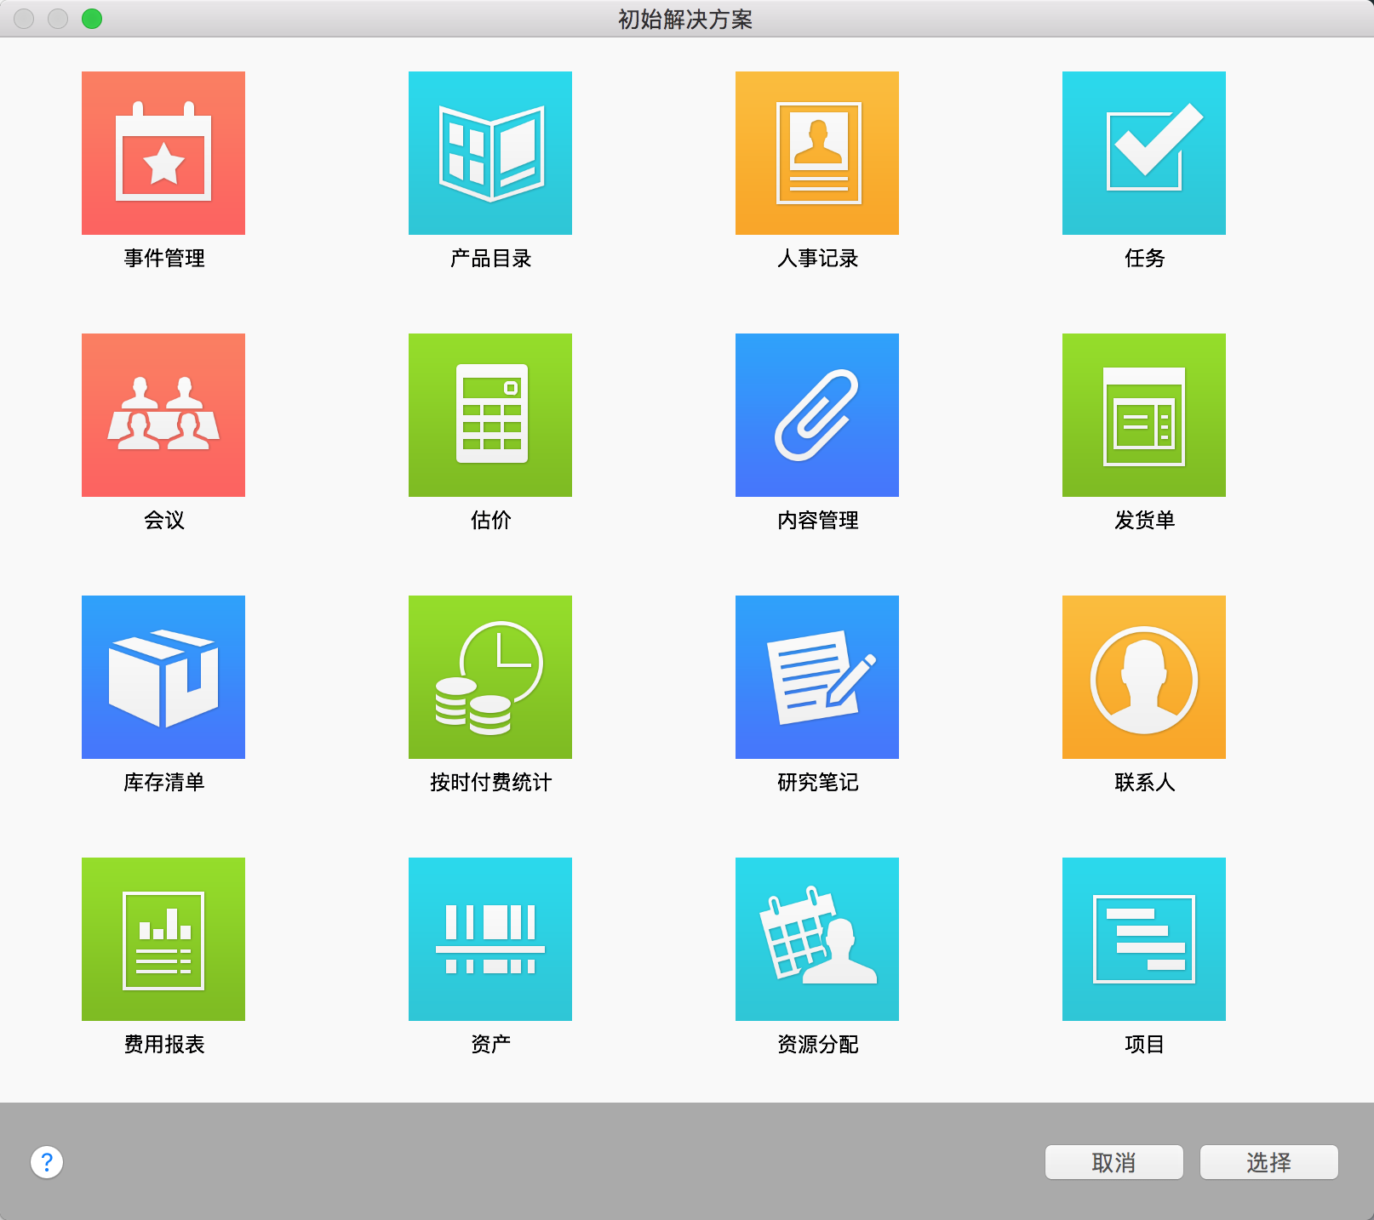Pick the 费用报表 expense chart icon

tap(163, 939)
